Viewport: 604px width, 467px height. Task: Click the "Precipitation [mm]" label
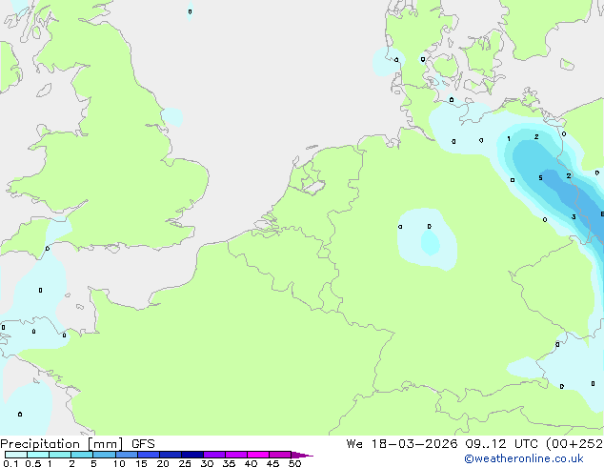(61, 444)
